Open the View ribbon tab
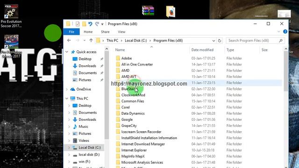299x168 pixels. click(x=121, y=32)
